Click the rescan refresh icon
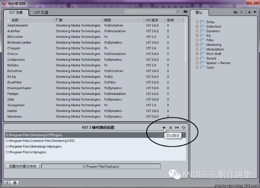 pos(184,127)
